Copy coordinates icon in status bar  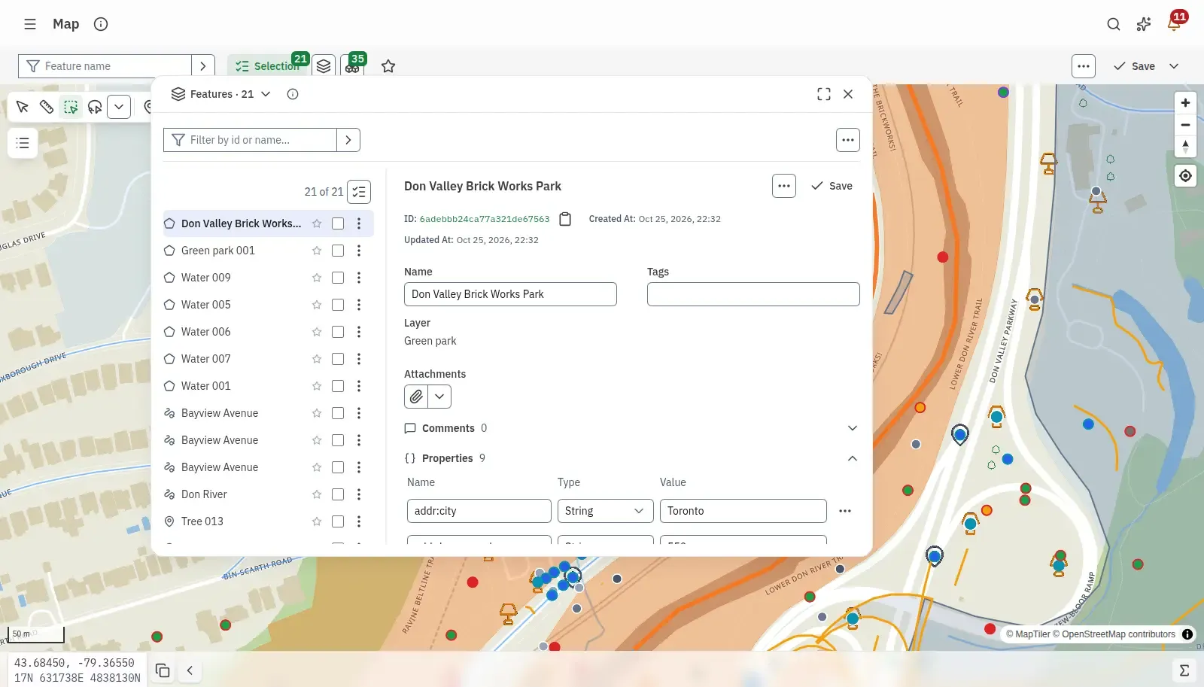tap(163, 670)
